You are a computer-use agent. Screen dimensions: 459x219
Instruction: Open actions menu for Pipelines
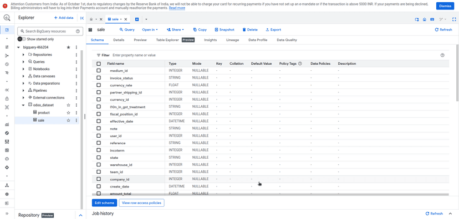76,91
